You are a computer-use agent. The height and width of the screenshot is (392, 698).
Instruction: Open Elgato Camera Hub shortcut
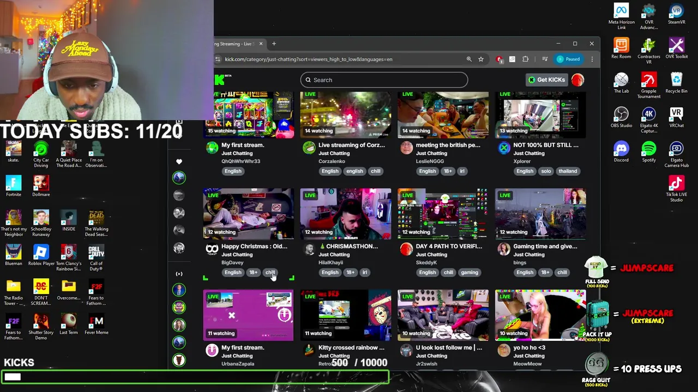tap(676, 155)
